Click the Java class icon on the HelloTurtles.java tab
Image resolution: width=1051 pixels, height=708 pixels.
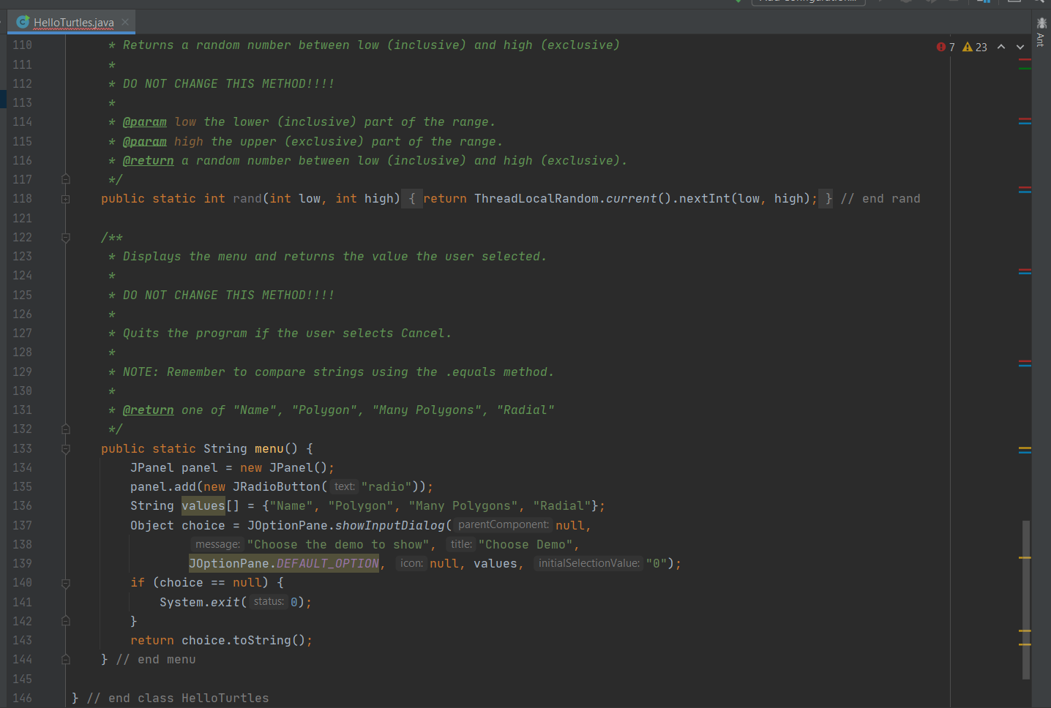[23, 22]
